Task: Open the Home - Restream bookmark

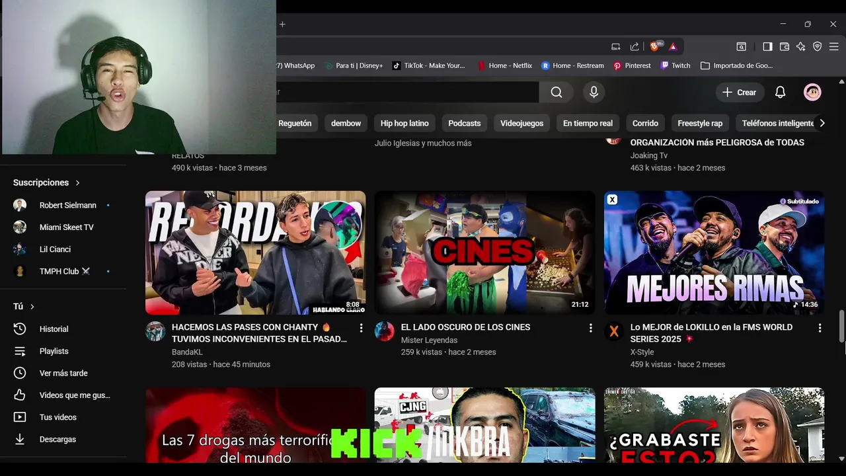Action: click(x=572, y=65)
